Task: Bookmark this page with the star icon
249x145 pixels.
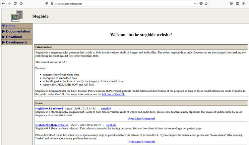Action: [x=206, y=4]
